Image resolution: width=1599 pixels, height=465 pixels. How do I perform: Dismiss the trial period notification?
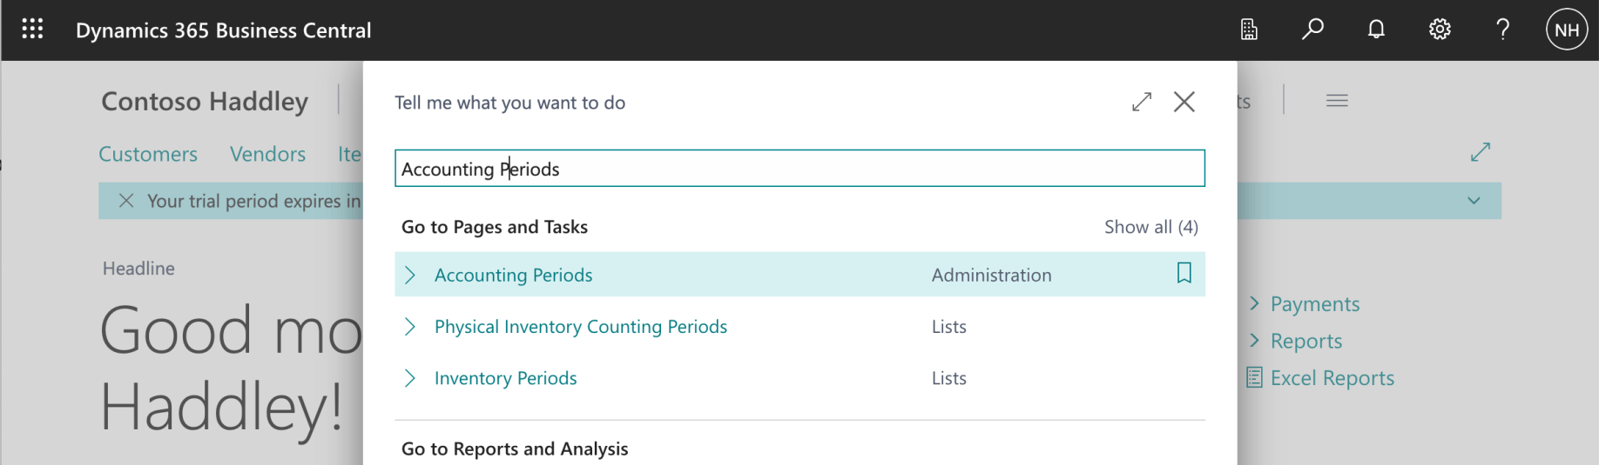tap(126, 201)
